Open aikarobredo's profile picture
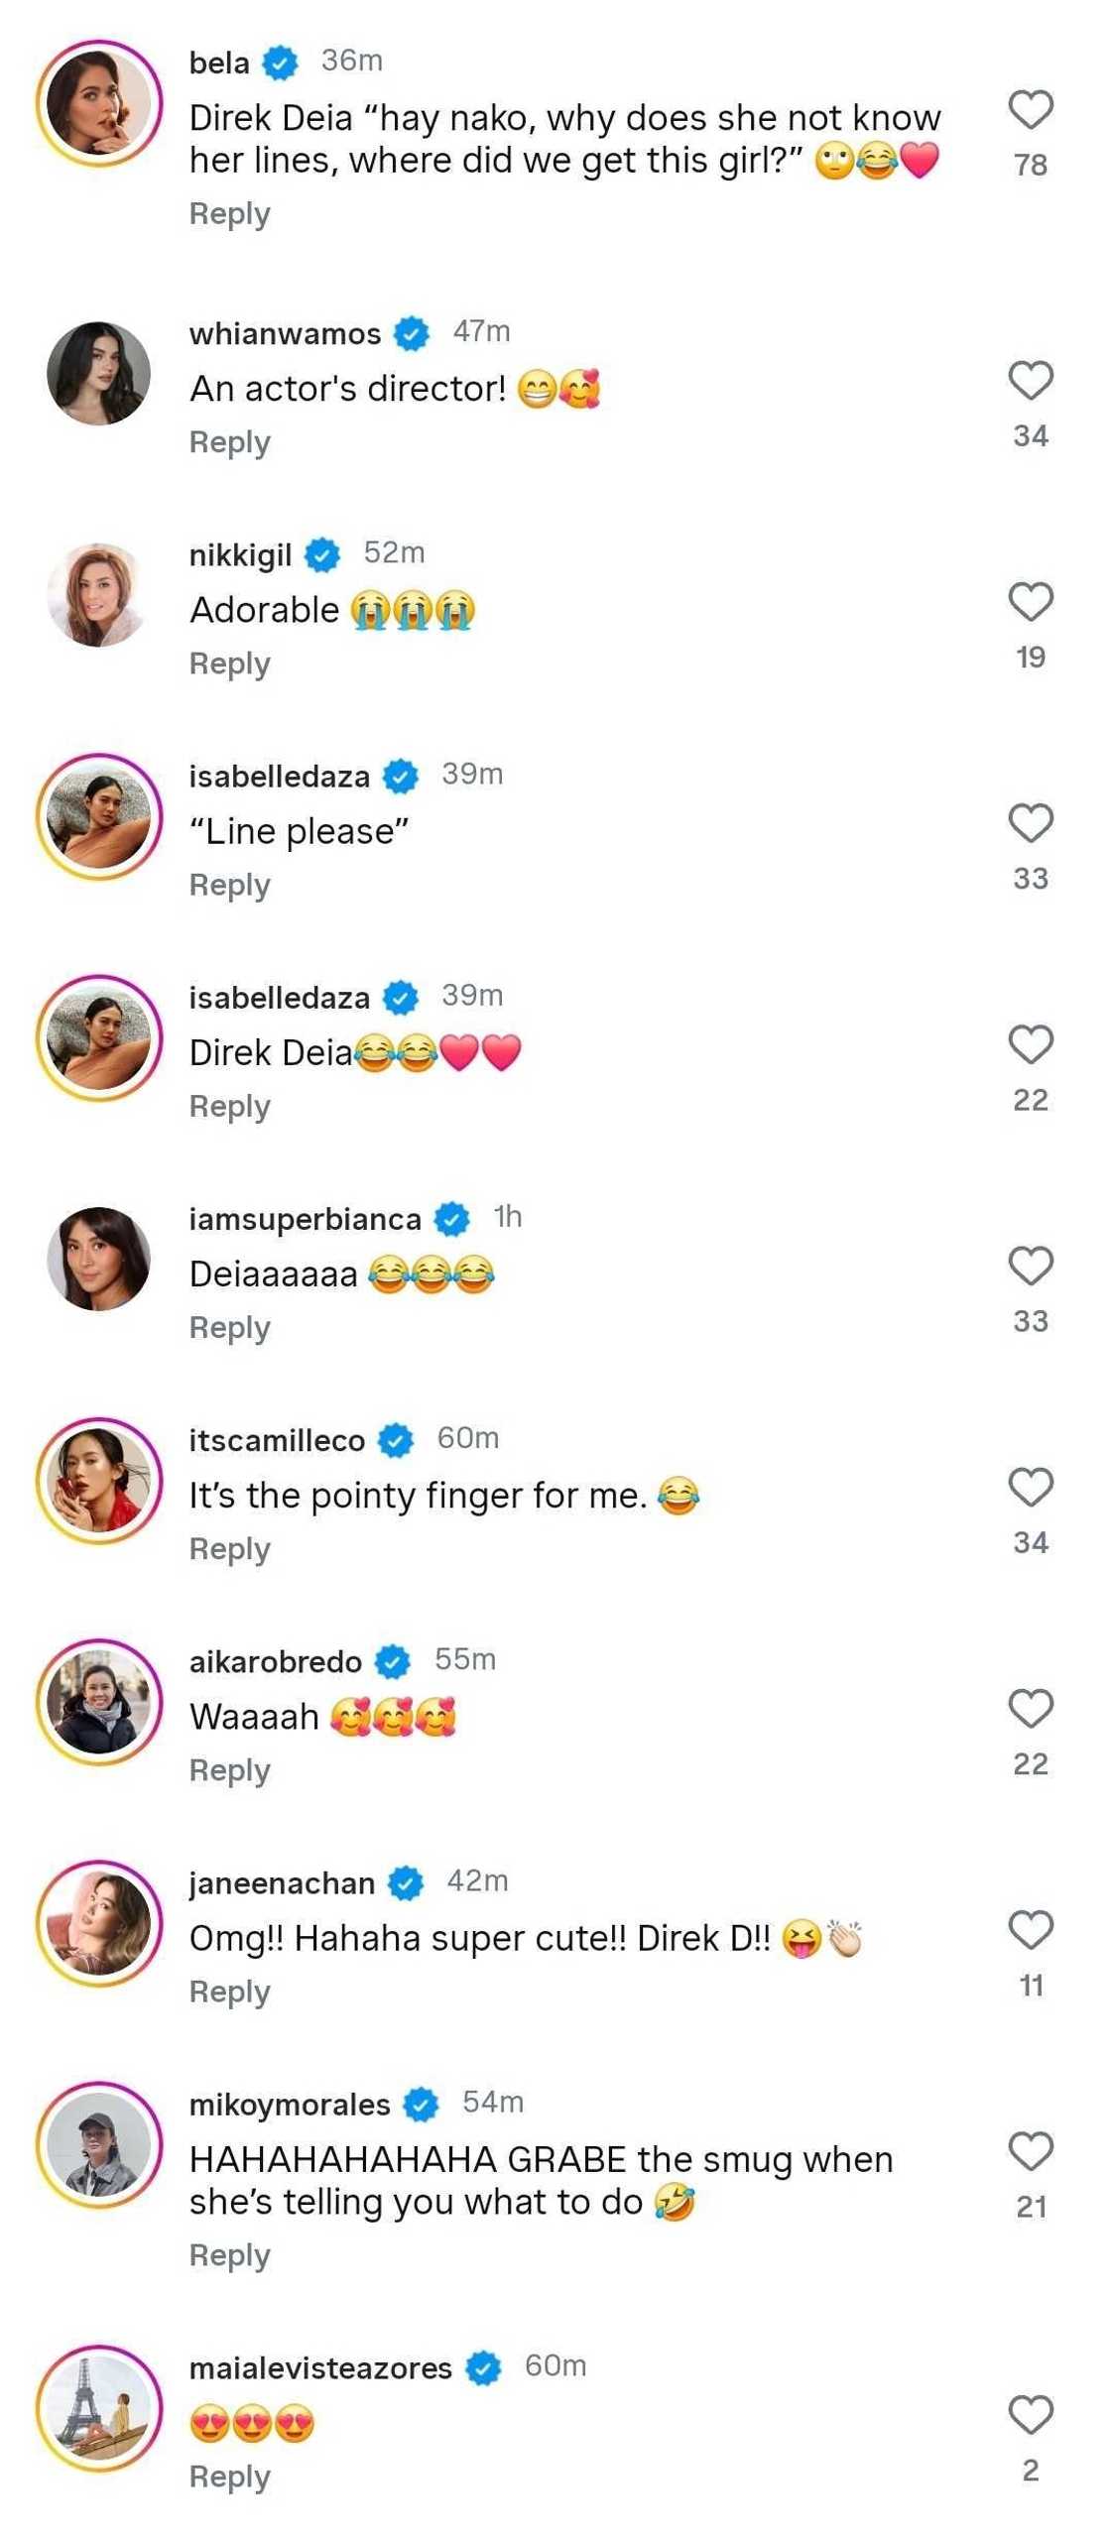 [98, 1702]
